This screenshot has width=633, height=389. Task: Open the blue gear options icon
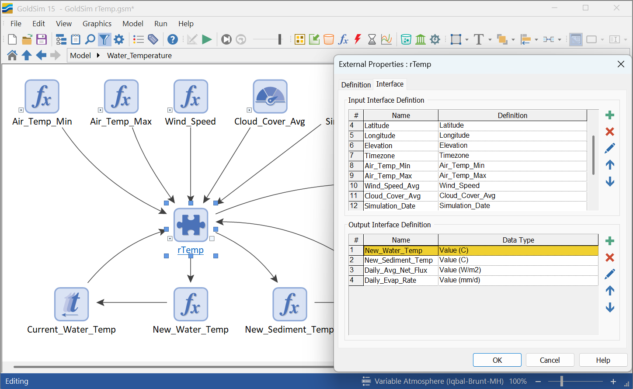click(119, 39)
